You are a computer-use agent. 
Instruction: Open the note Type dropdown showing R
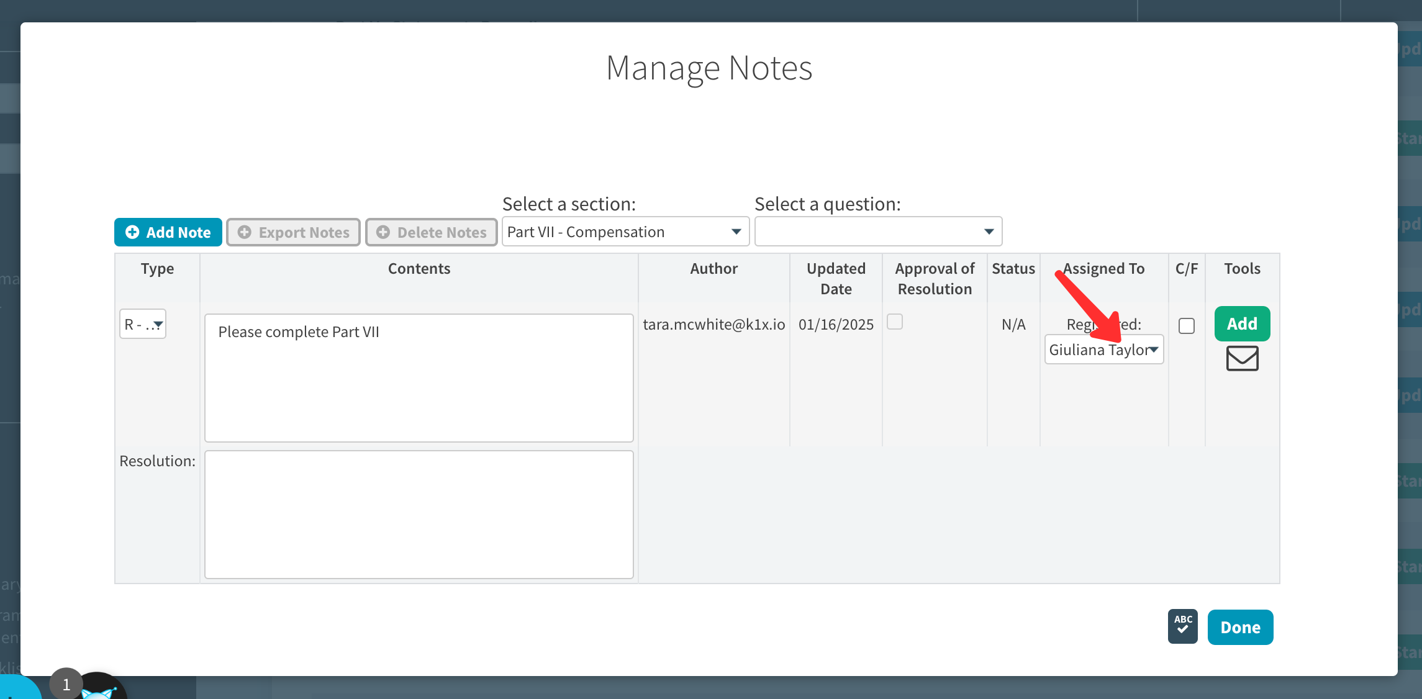[x=143, y=324]
